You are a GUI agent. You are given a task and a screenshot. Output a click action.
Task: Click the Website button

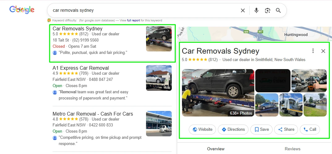pos(202,130)
